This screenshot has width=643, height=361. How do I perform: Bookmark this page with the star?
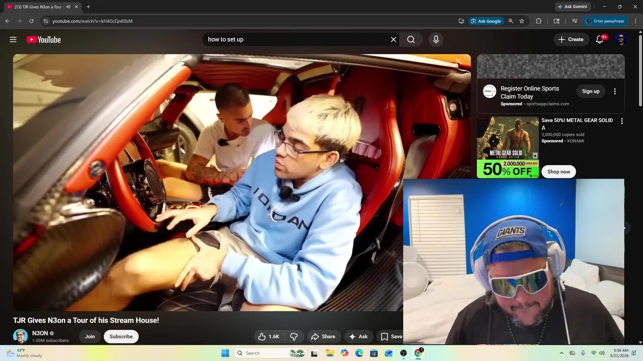pyautogui.click(x=522, y=21)
